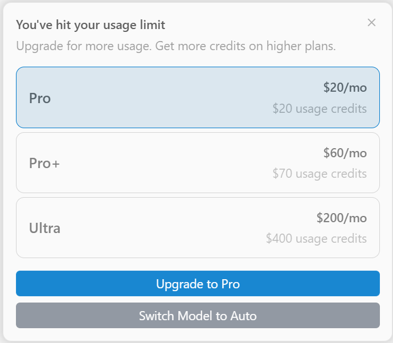Choose the Ultra plan card
393x343 pixels.
pos(198,228)
